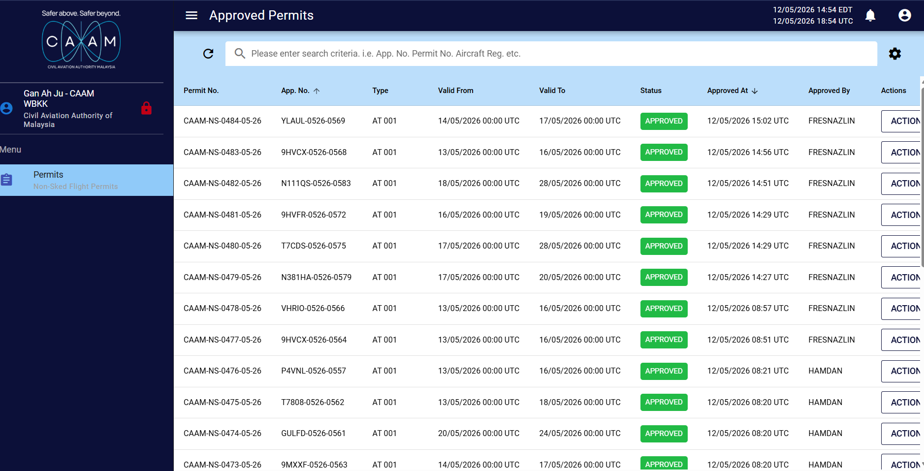Click the Approved Permits page title
The height and width of the screenshot is (471, 924).
pyautogui.click(x=261, y=15)
